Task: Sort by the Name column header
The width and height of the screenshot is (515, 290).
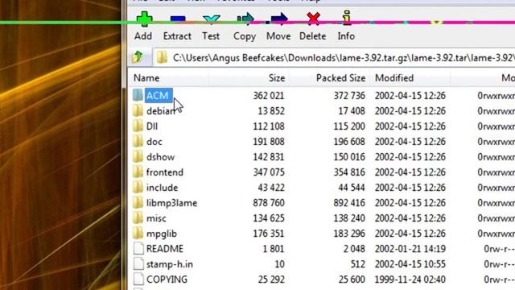Action: tap(146, 78)
